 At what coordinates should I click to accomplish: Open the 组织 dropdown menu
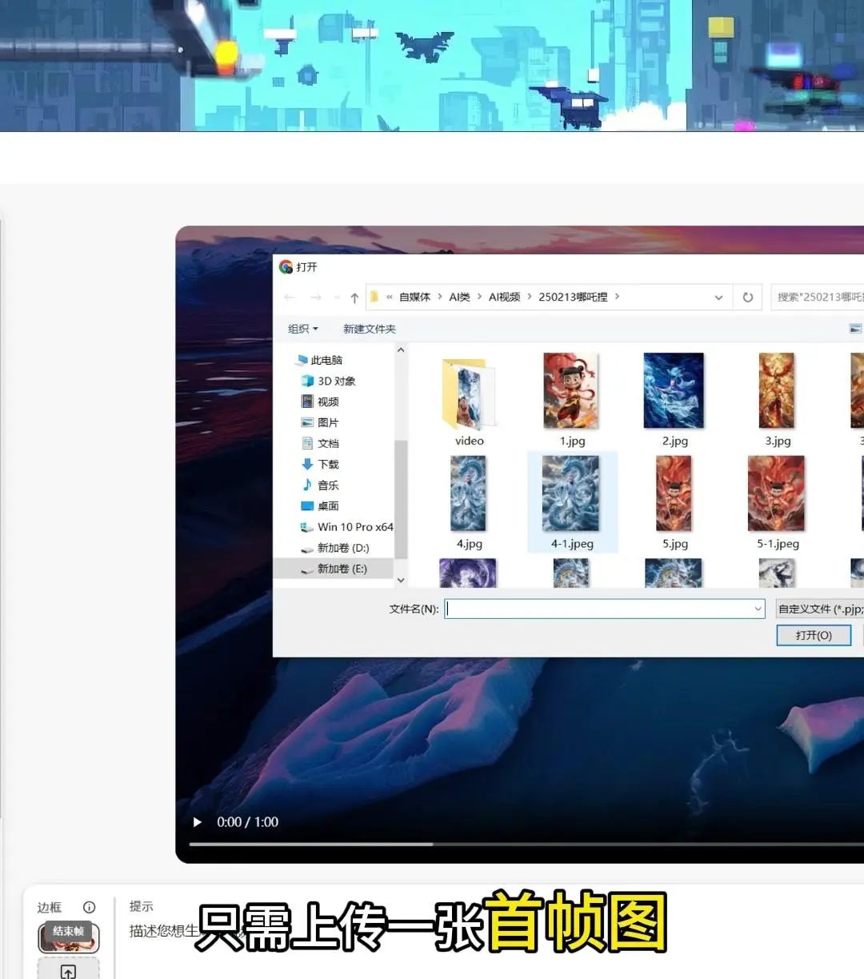pyautogui.click(x=302, y=328)
